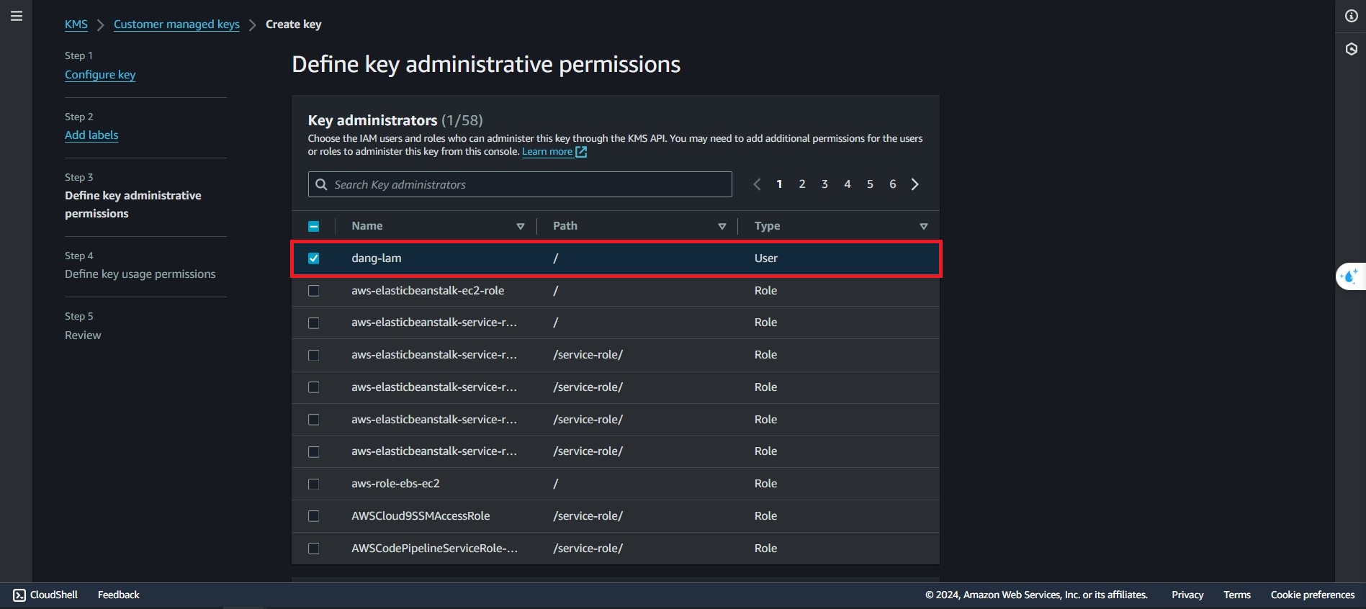This screenshot has width=1366, height=609.
Task: Uncheck the dang-lam user checkbox
Action: (314, 258)
